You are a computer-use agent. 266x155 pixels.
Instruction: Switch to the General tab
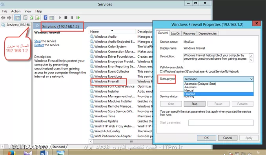pyautogui.click(x=163, y=33)
